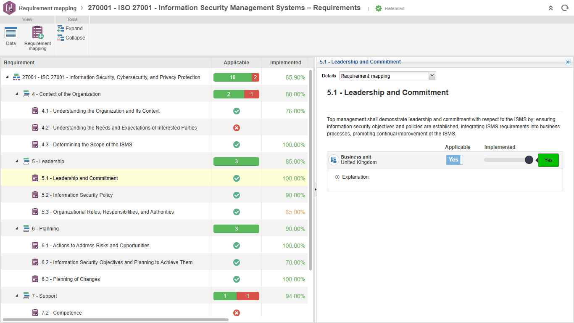Click the Tools ribbon group label

point(72,19)
